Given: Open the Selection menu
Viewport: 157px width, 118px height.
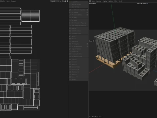Looking at the screenshot, I should click(x=3, y=1).
